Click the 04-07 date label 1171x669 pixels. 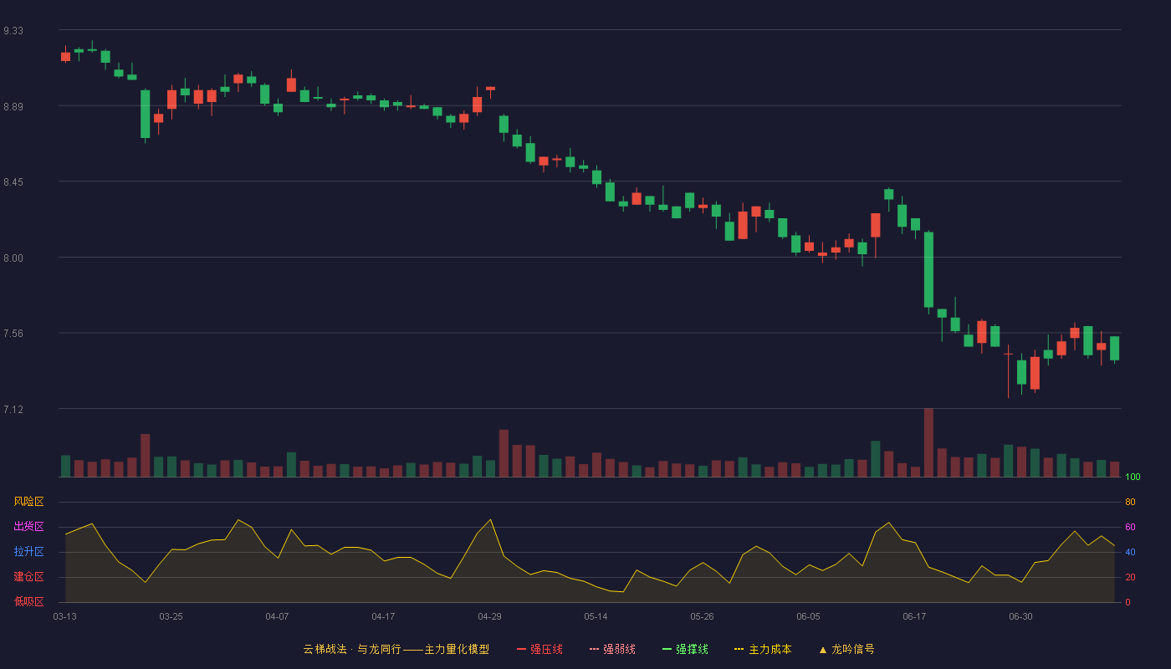[277, 616]
